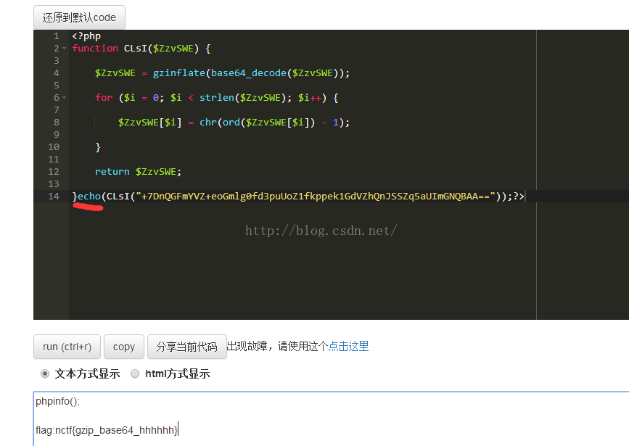Click the copy button
Viewport: 629px width, 446px height.
click(x=124, y=347)
